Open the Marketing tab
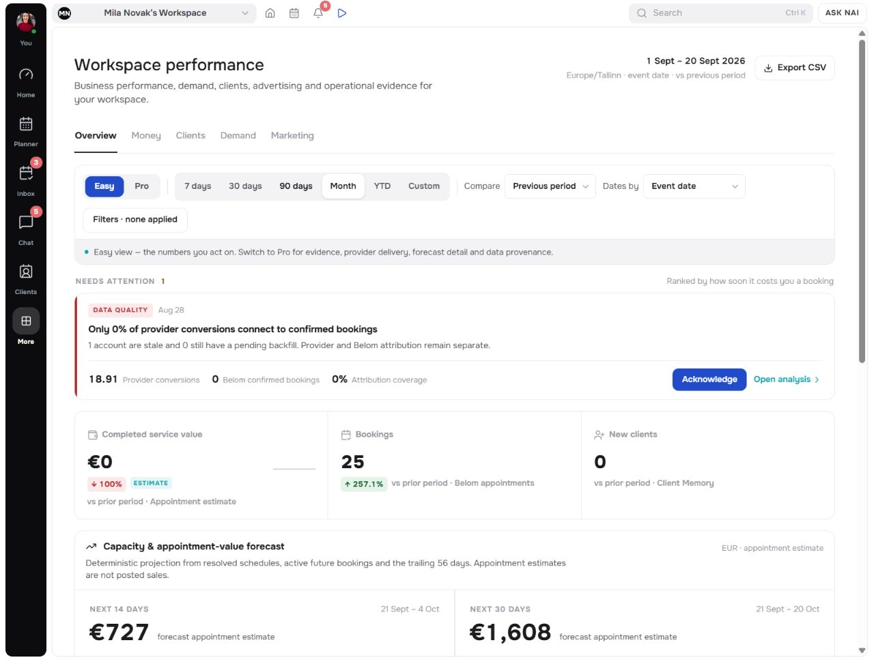 (x=292, y=136)
